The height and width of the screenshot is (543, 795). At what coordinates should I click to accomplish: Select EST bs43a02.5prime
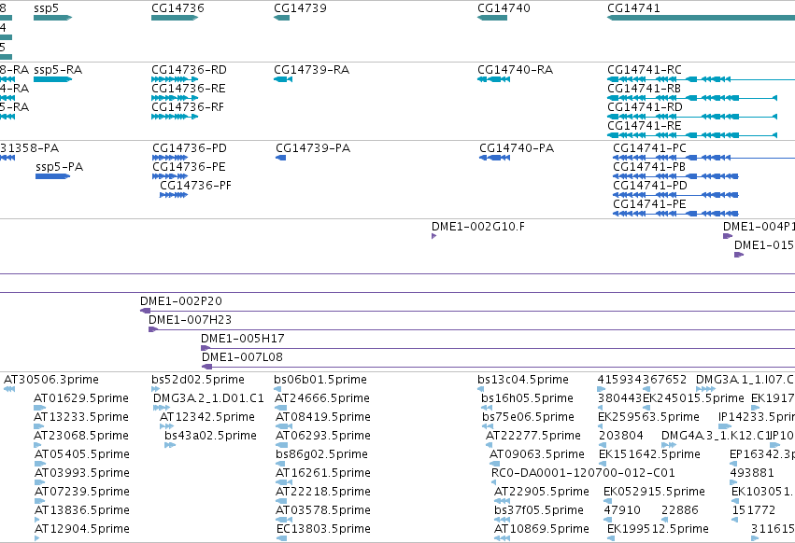(x=210, y=436)
